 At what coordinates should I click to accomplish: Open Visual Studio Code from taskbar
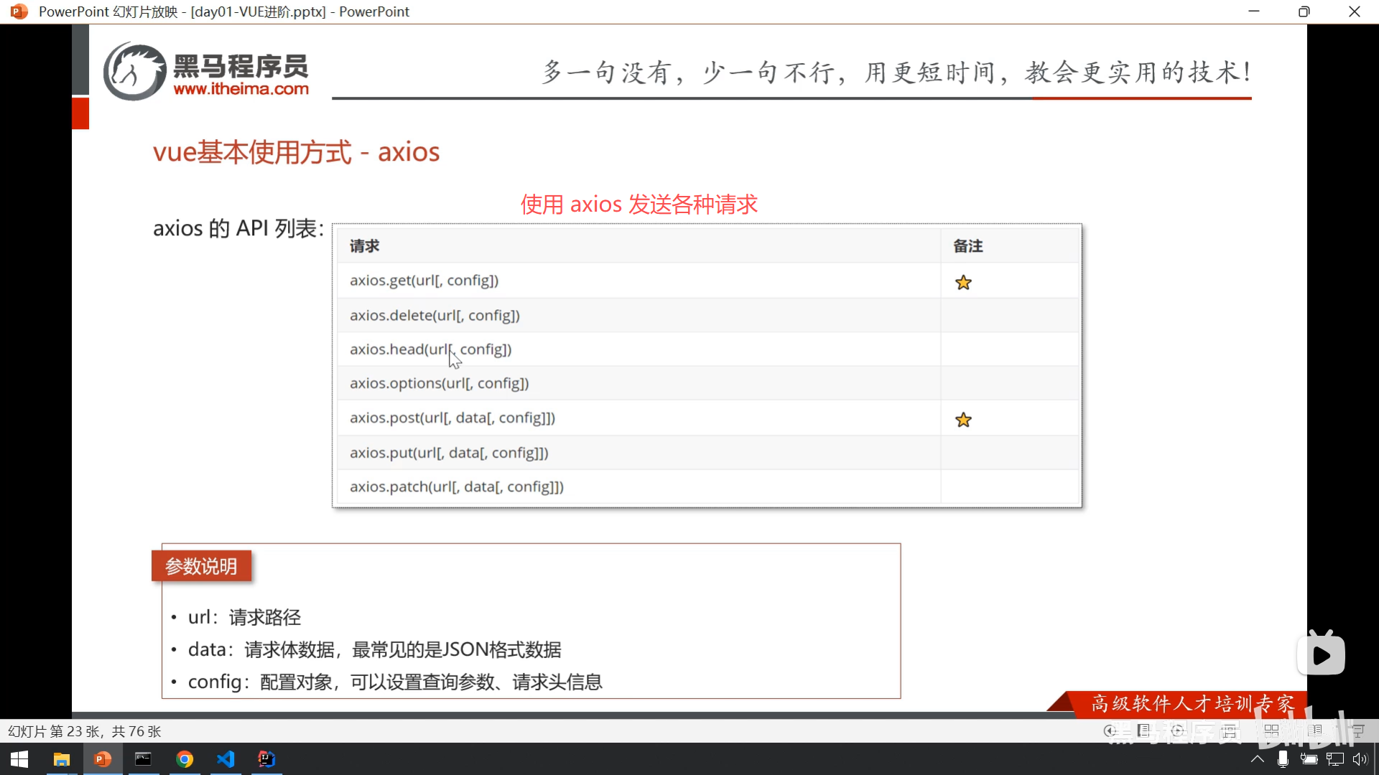click(226, 759)
